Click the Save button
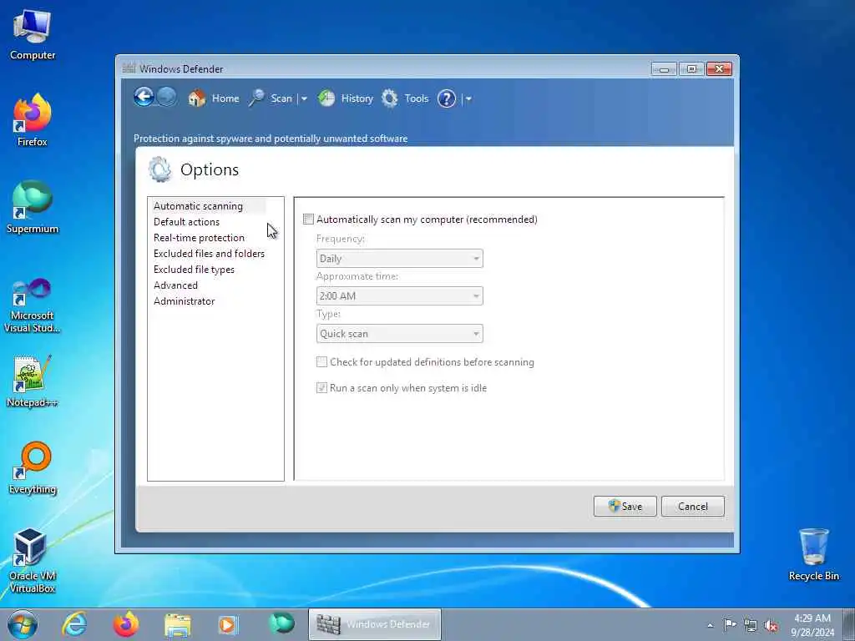The height and width of the screenshot is (641, 855). [625, 507]
